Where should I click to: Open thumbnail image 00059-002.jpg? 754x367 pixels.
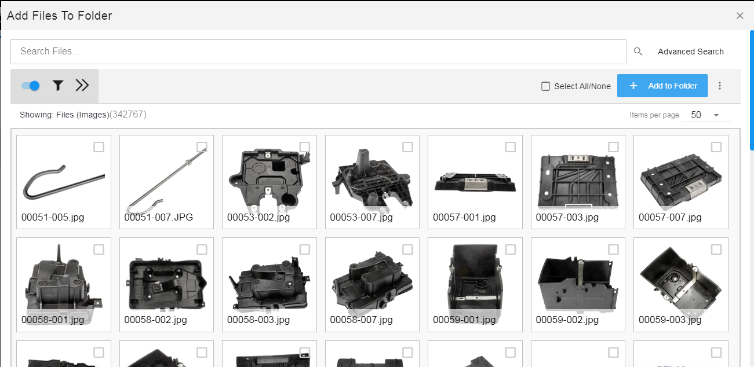578,284
